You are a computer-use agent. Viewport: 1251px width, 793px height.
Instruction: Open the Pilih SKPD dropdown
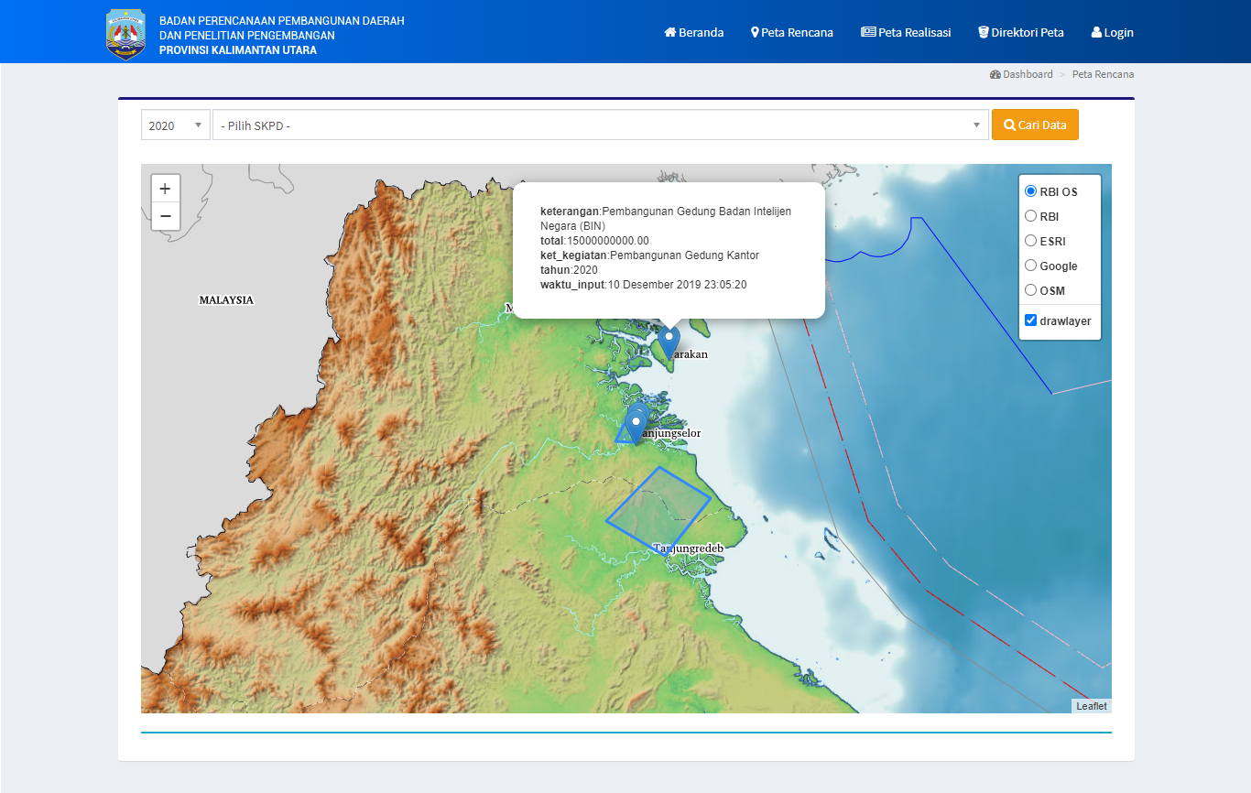point(601,125)
